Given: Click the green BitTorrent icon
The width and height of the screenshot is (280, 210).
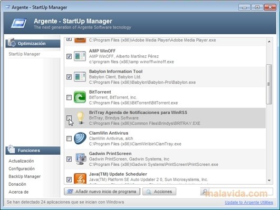Looking at the screenshot, I should (80, 97).
